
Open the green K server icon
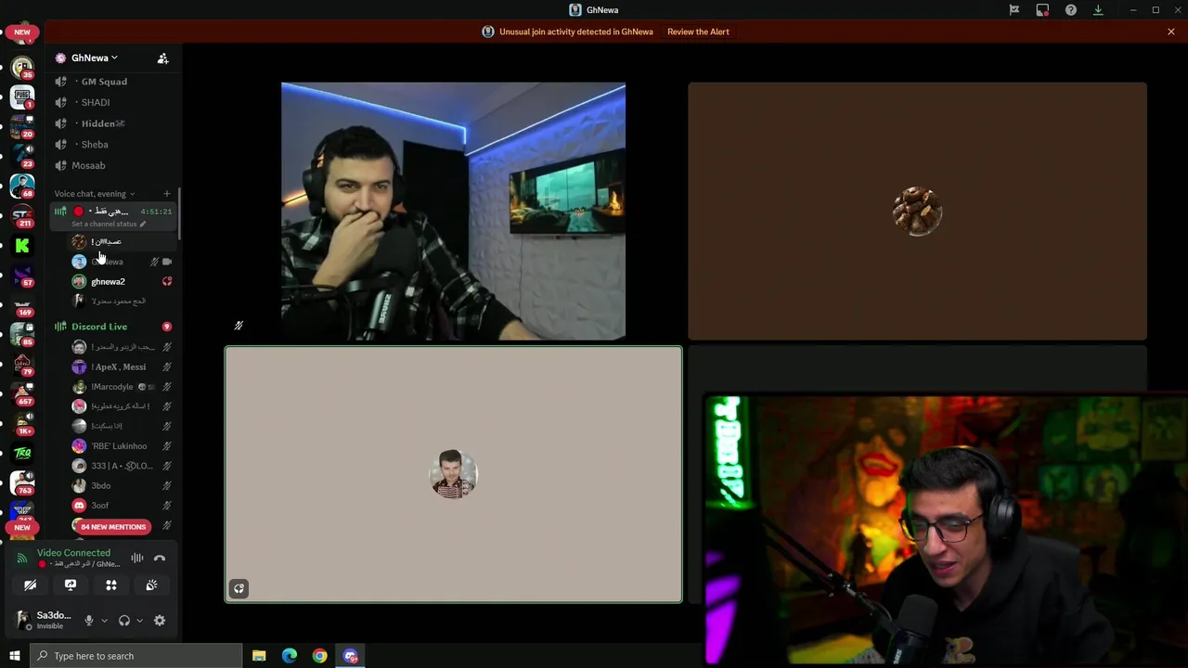click(22, 246)
